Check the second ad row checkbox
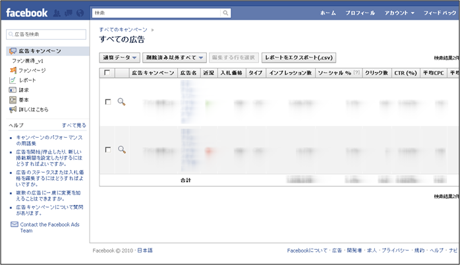This screenshot has width=460, height=265. click(x=108, y=150)
